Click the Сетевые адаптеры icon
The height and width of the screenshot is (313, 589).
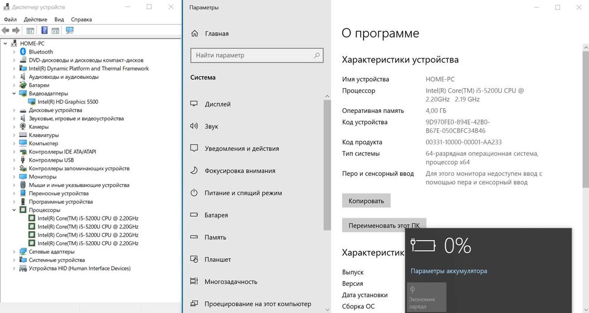coord(23,251)
